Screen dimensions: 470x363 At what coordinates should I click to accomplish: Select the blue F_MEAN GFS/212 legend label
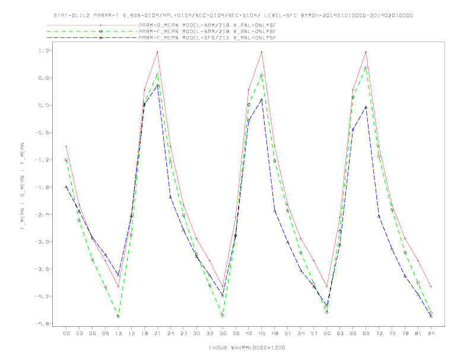(208, 38)
